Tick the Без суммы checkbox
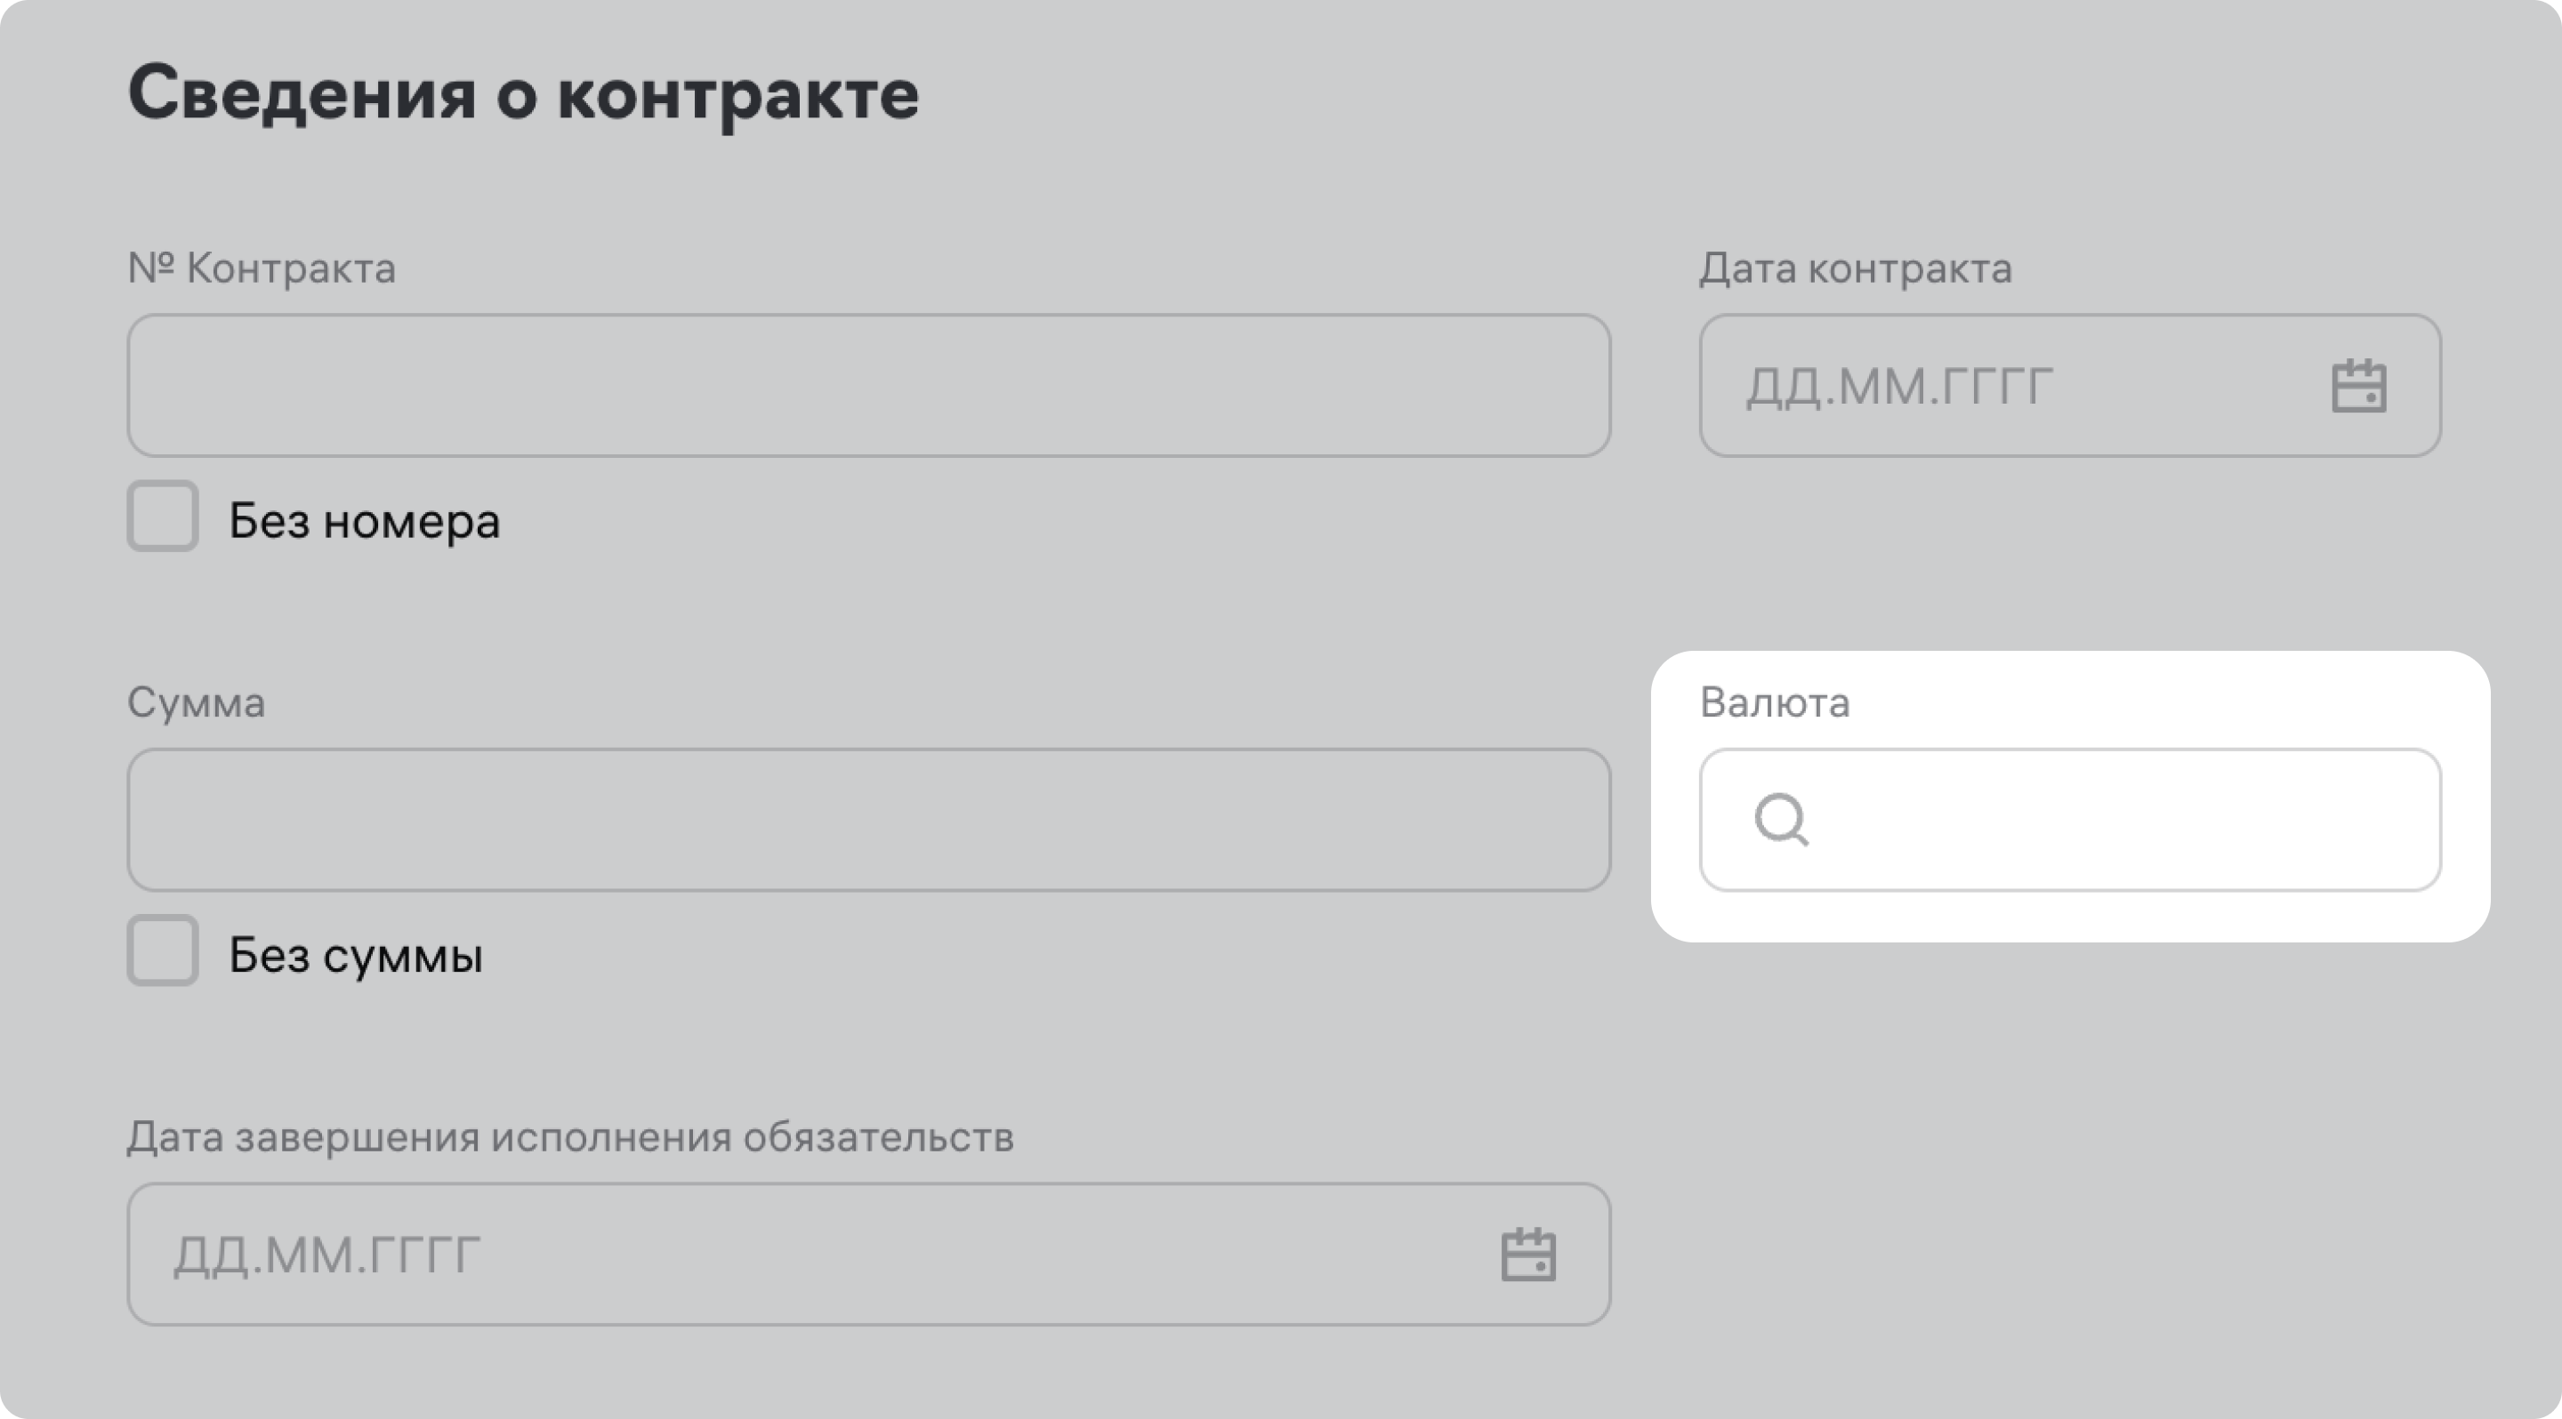2562x1419 pixels. tap(163, 951)
